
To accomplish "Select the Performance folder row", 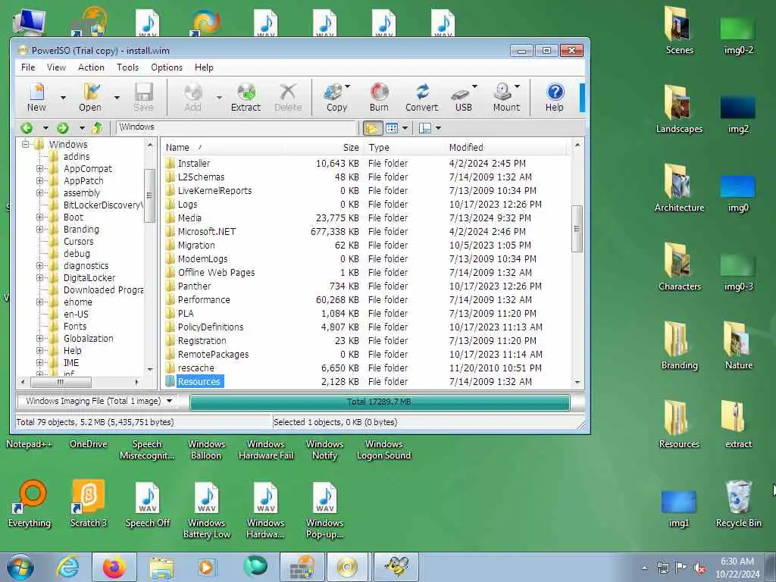I will (366, 300).
